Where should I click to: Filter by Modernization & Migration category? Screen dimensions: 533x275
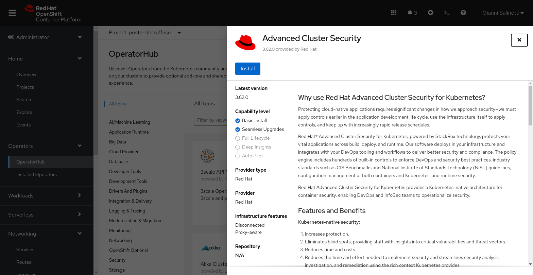(135, 221)
